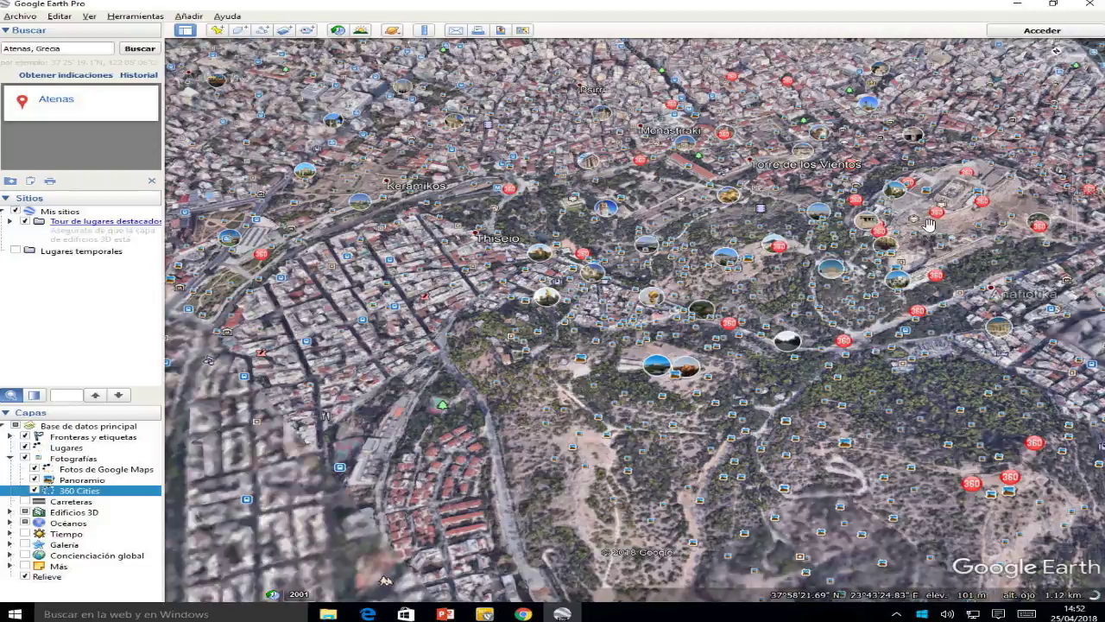The width and height of the screenshot is (1105, 622).
Task: Open Chrome from the Windows taskbar
Action: pos(523,614)
